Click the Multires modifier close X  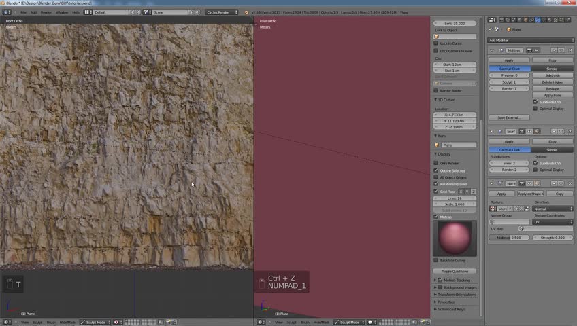coord(570,50)
